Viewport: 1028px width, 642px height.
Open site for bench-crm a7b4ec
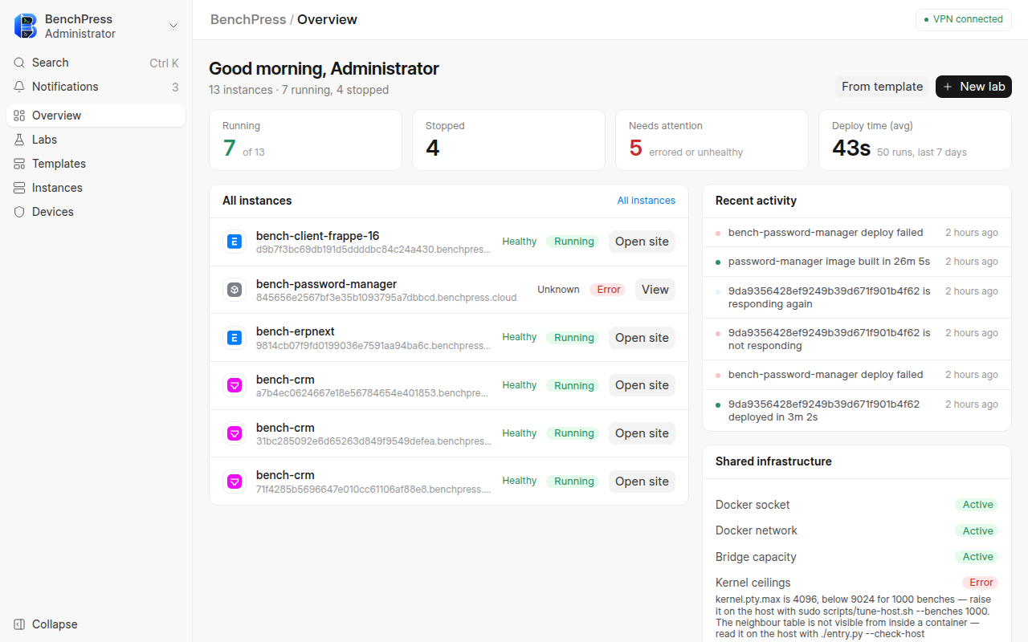[x=642, y=385]
